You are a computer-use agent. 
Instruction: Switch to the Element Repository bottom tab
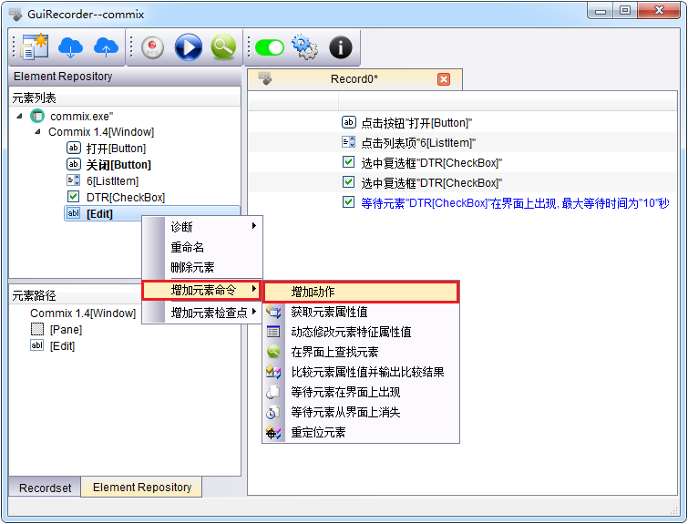(x=142, y=488)
